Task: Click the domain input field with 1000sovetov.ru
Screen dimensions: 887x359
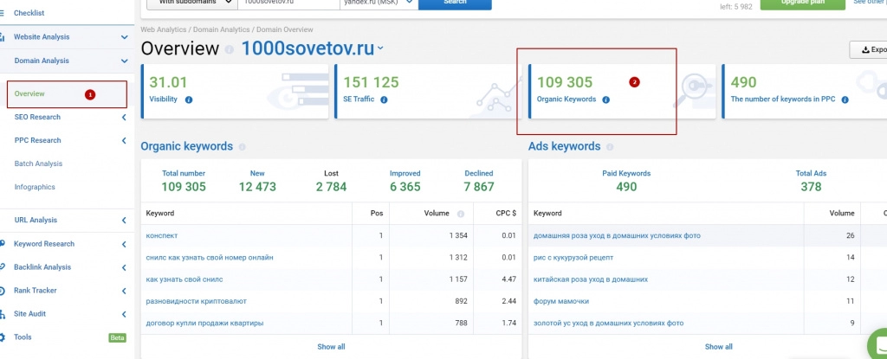Action: (x=288, y=3)
